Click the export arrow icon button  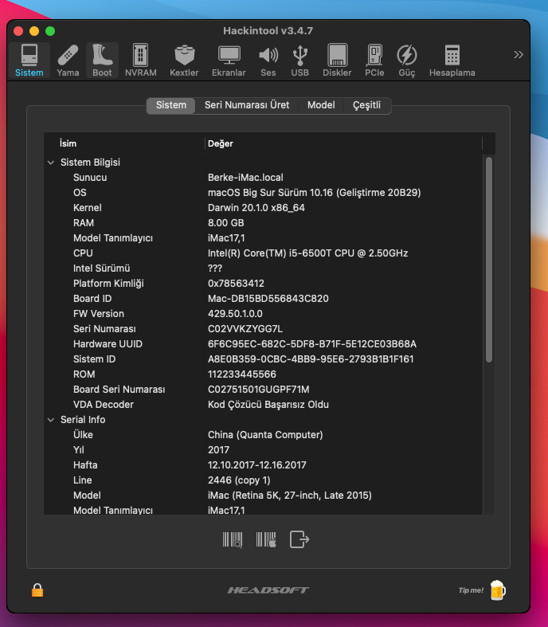tap(299, 539)
